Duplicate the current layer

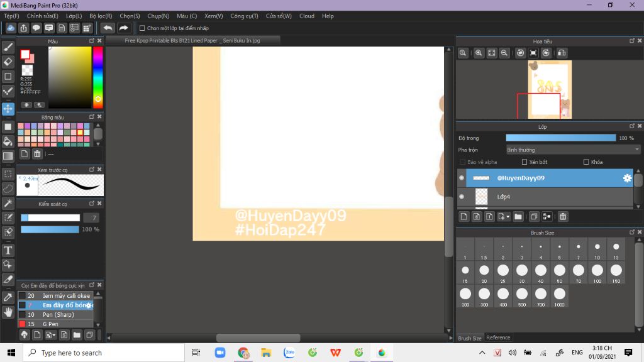(x=533, y=217)
